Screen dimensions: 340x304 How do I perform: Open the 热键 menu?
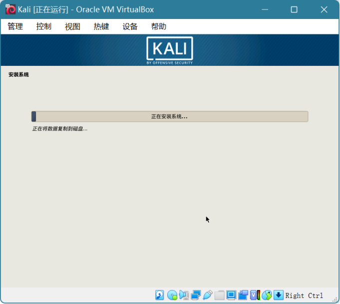coord(101,26)
